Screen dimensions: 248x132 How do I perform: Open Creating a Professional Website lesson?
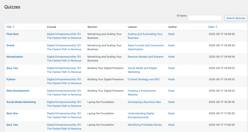tap(142, 93)
